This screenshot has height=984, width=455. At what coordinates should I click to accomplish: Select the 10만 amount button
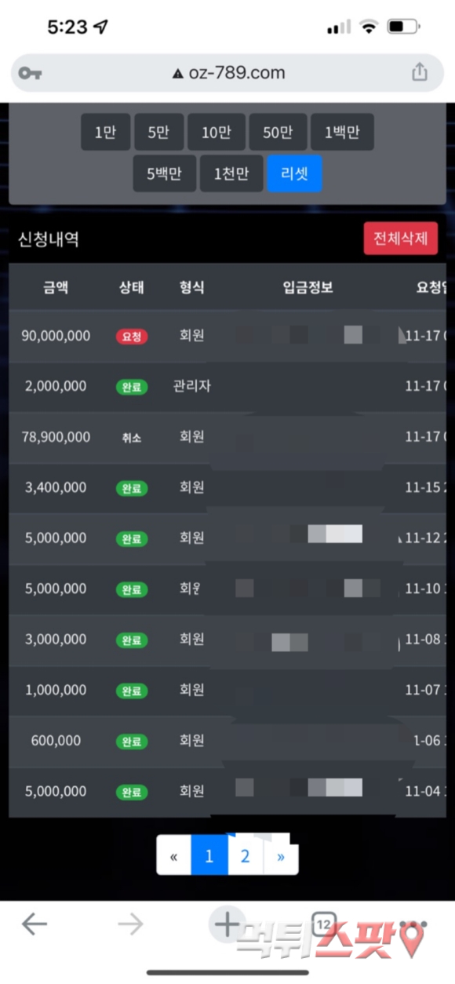pos(217,132)
